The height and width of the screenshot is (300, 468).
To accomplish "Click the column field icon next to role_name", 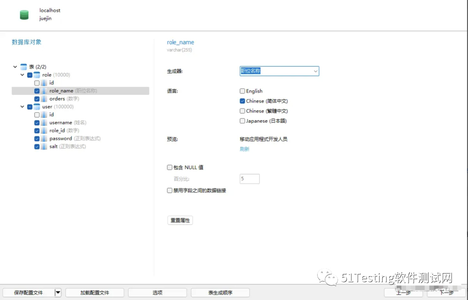I will [45, 91].
